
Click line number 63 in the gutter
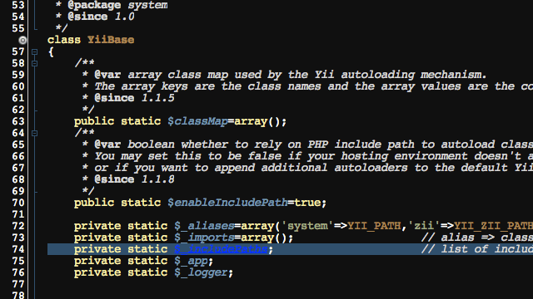(x=18, y=122)
